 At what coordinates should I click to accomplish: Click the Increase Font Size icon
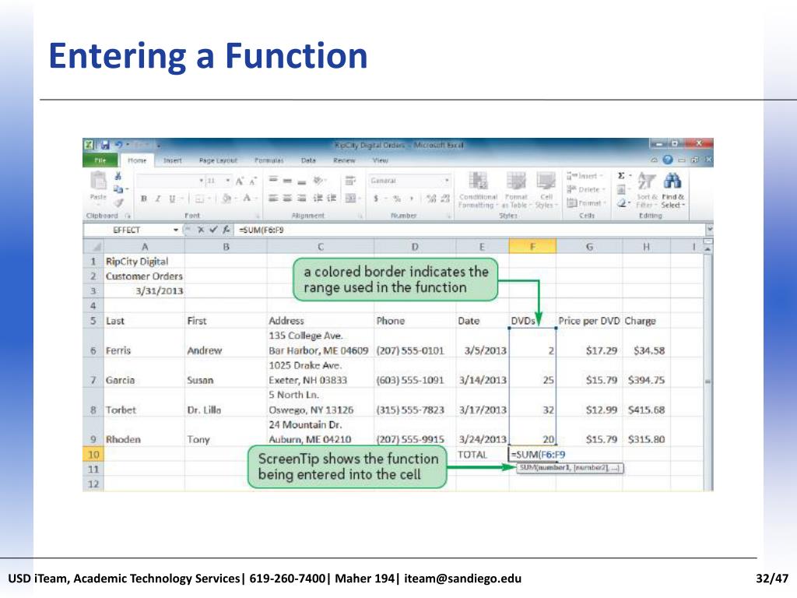(x=240, y=181)
